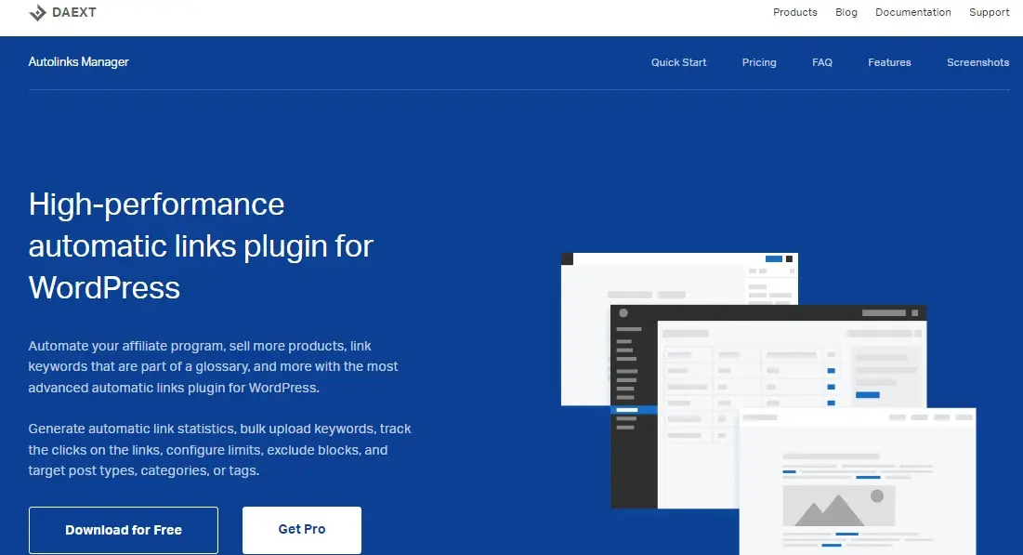Open the FAQ section
The height and width of the screenshot is (555, 1023).
click(x=822, y=62)
